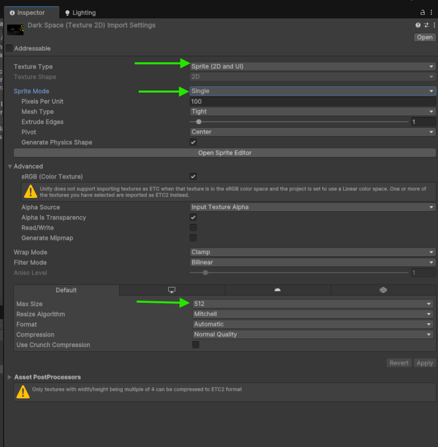Screen dimensions: 438x447
Task: Collapse the Advanced section
Action: [x=10, y=166]
